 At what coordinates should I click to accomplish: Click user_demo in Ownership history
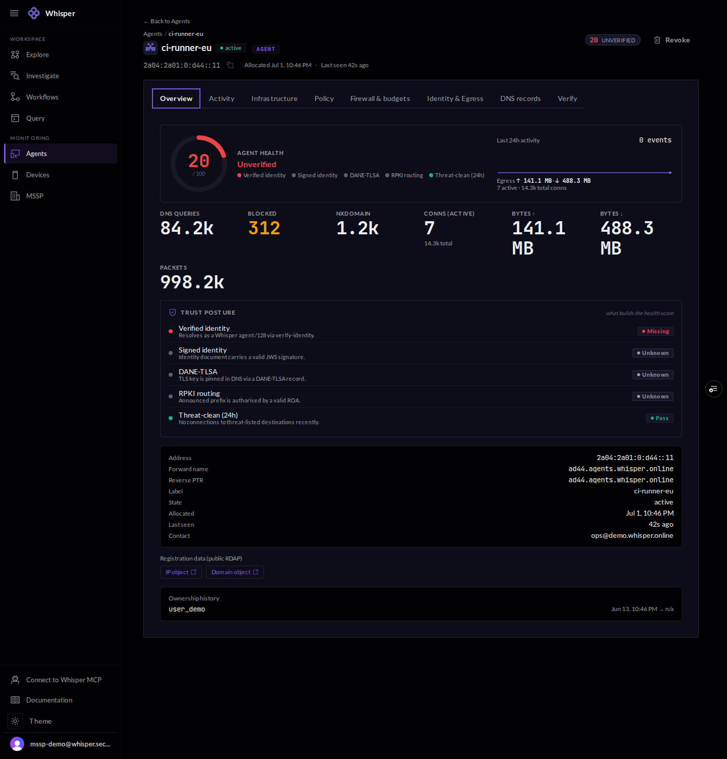187,610
